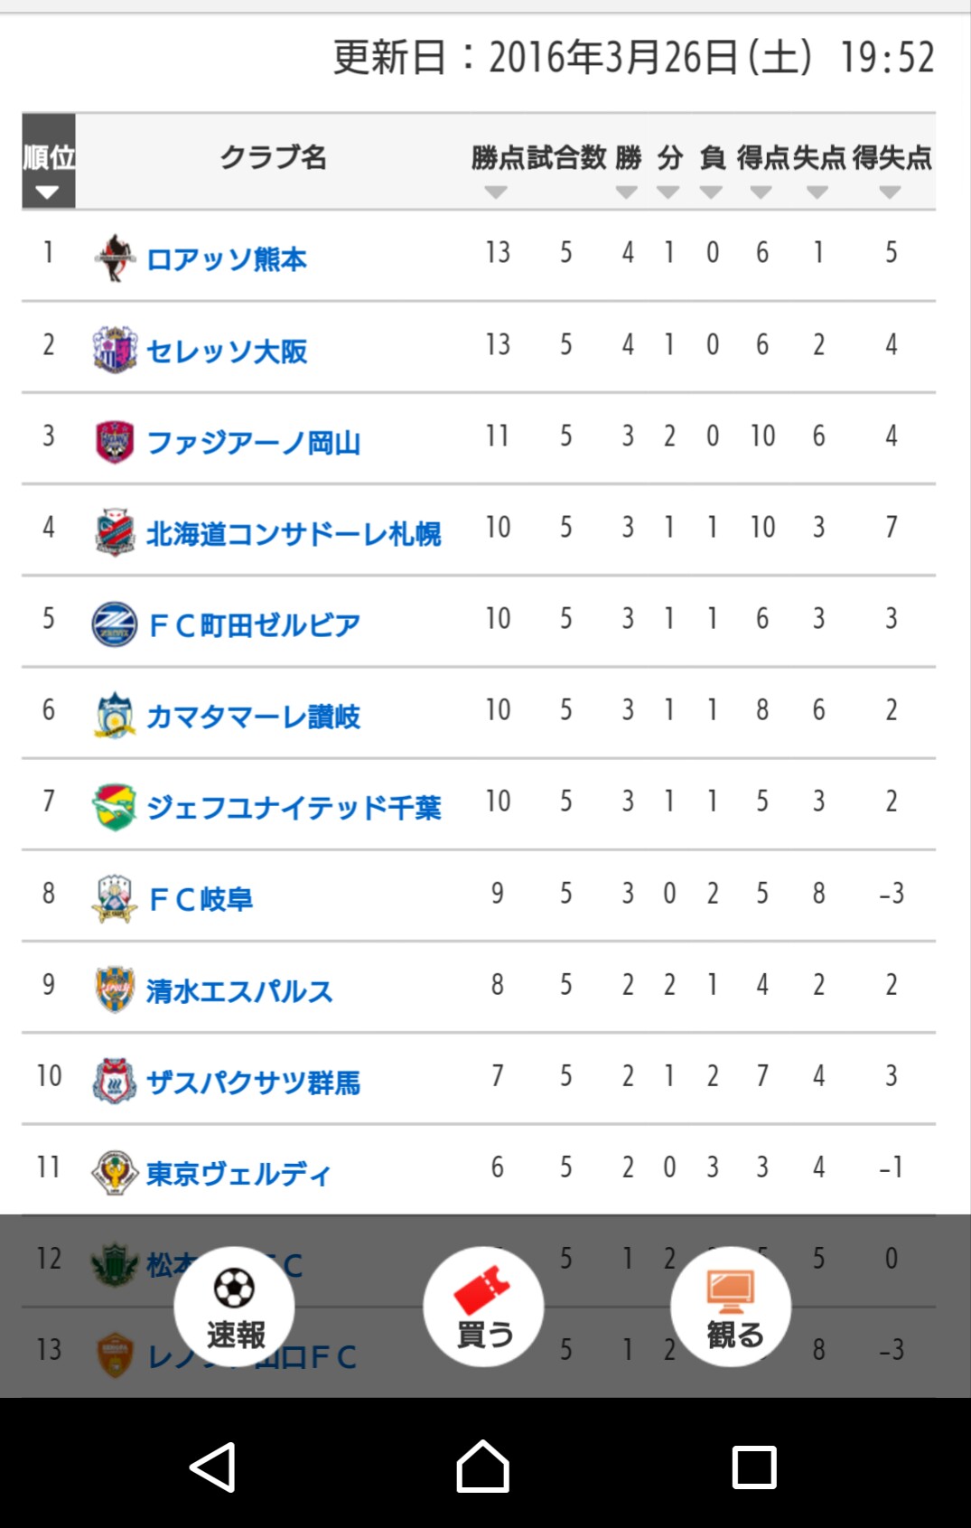This screenshot has height=1528, width=971.
Task: Tap the FC岐阜 club emblem
Action: pyautogui.click(x=115, y=898)
